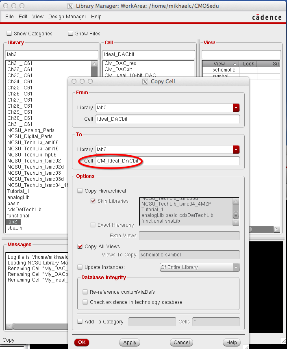Open the Design Manager menu
The width and height of the screenshot is (287, 349).
tap(67, 17)
